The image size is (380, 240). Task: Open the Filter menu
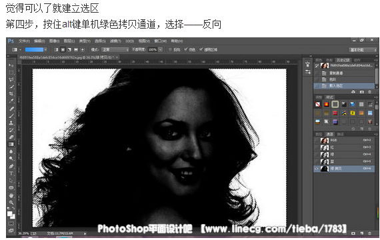click(x=115, y=41)
